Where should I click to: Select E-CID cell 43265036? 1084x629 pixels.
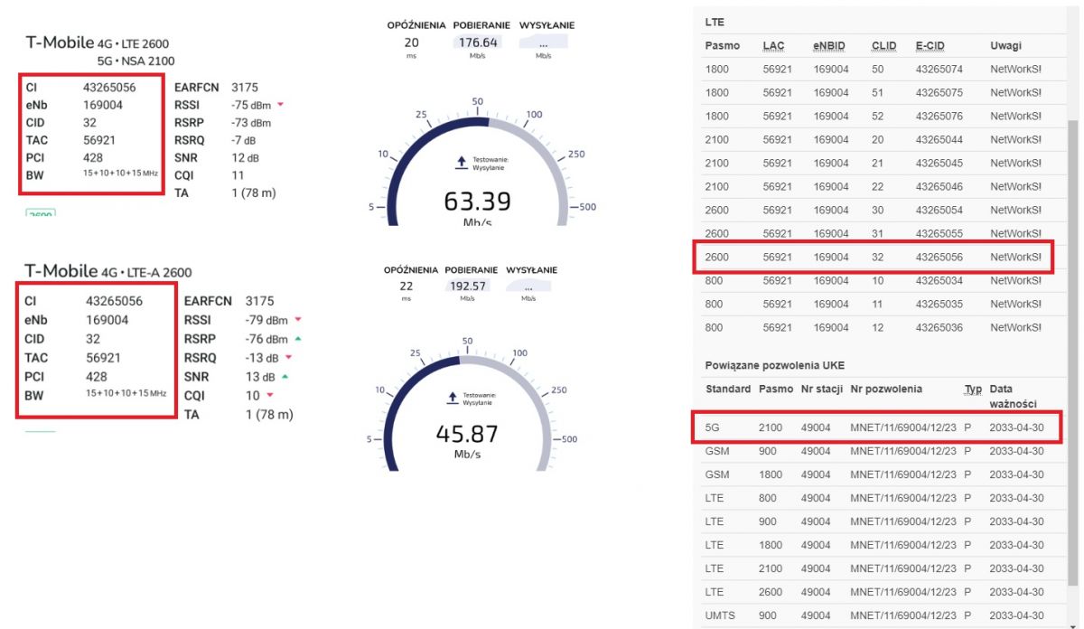tap(939, 327)
